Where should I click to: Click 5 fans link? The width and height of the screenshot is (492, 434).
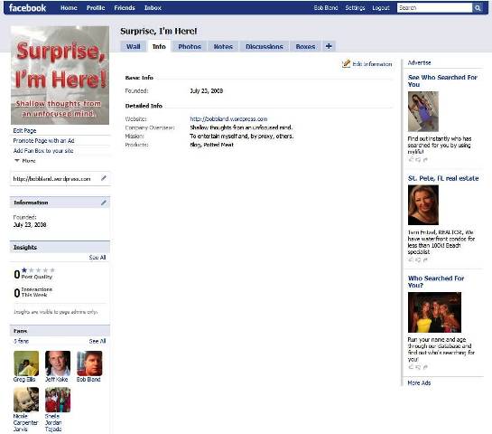pyautogui.click(x=21, y=341)
